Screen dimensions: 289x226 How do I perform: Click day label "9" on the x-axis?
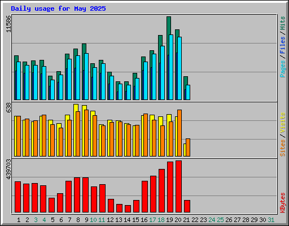[86, 220]
